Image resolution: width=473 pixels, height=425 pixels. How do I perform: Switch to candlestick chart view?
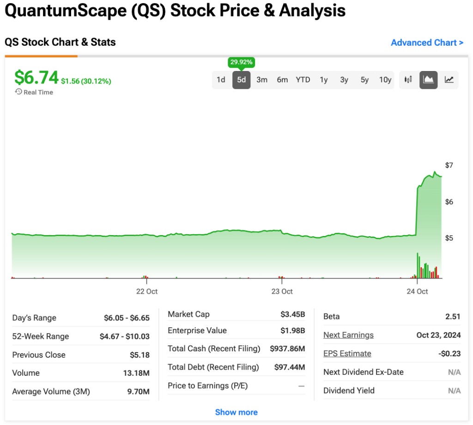[408, 80]
